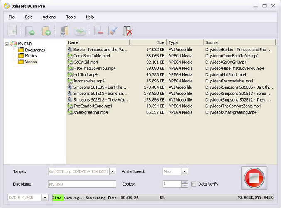Viewport: 281px width, 208px height.
Task: Click the ISO image toolbar icon
Action: click(64, 31)
